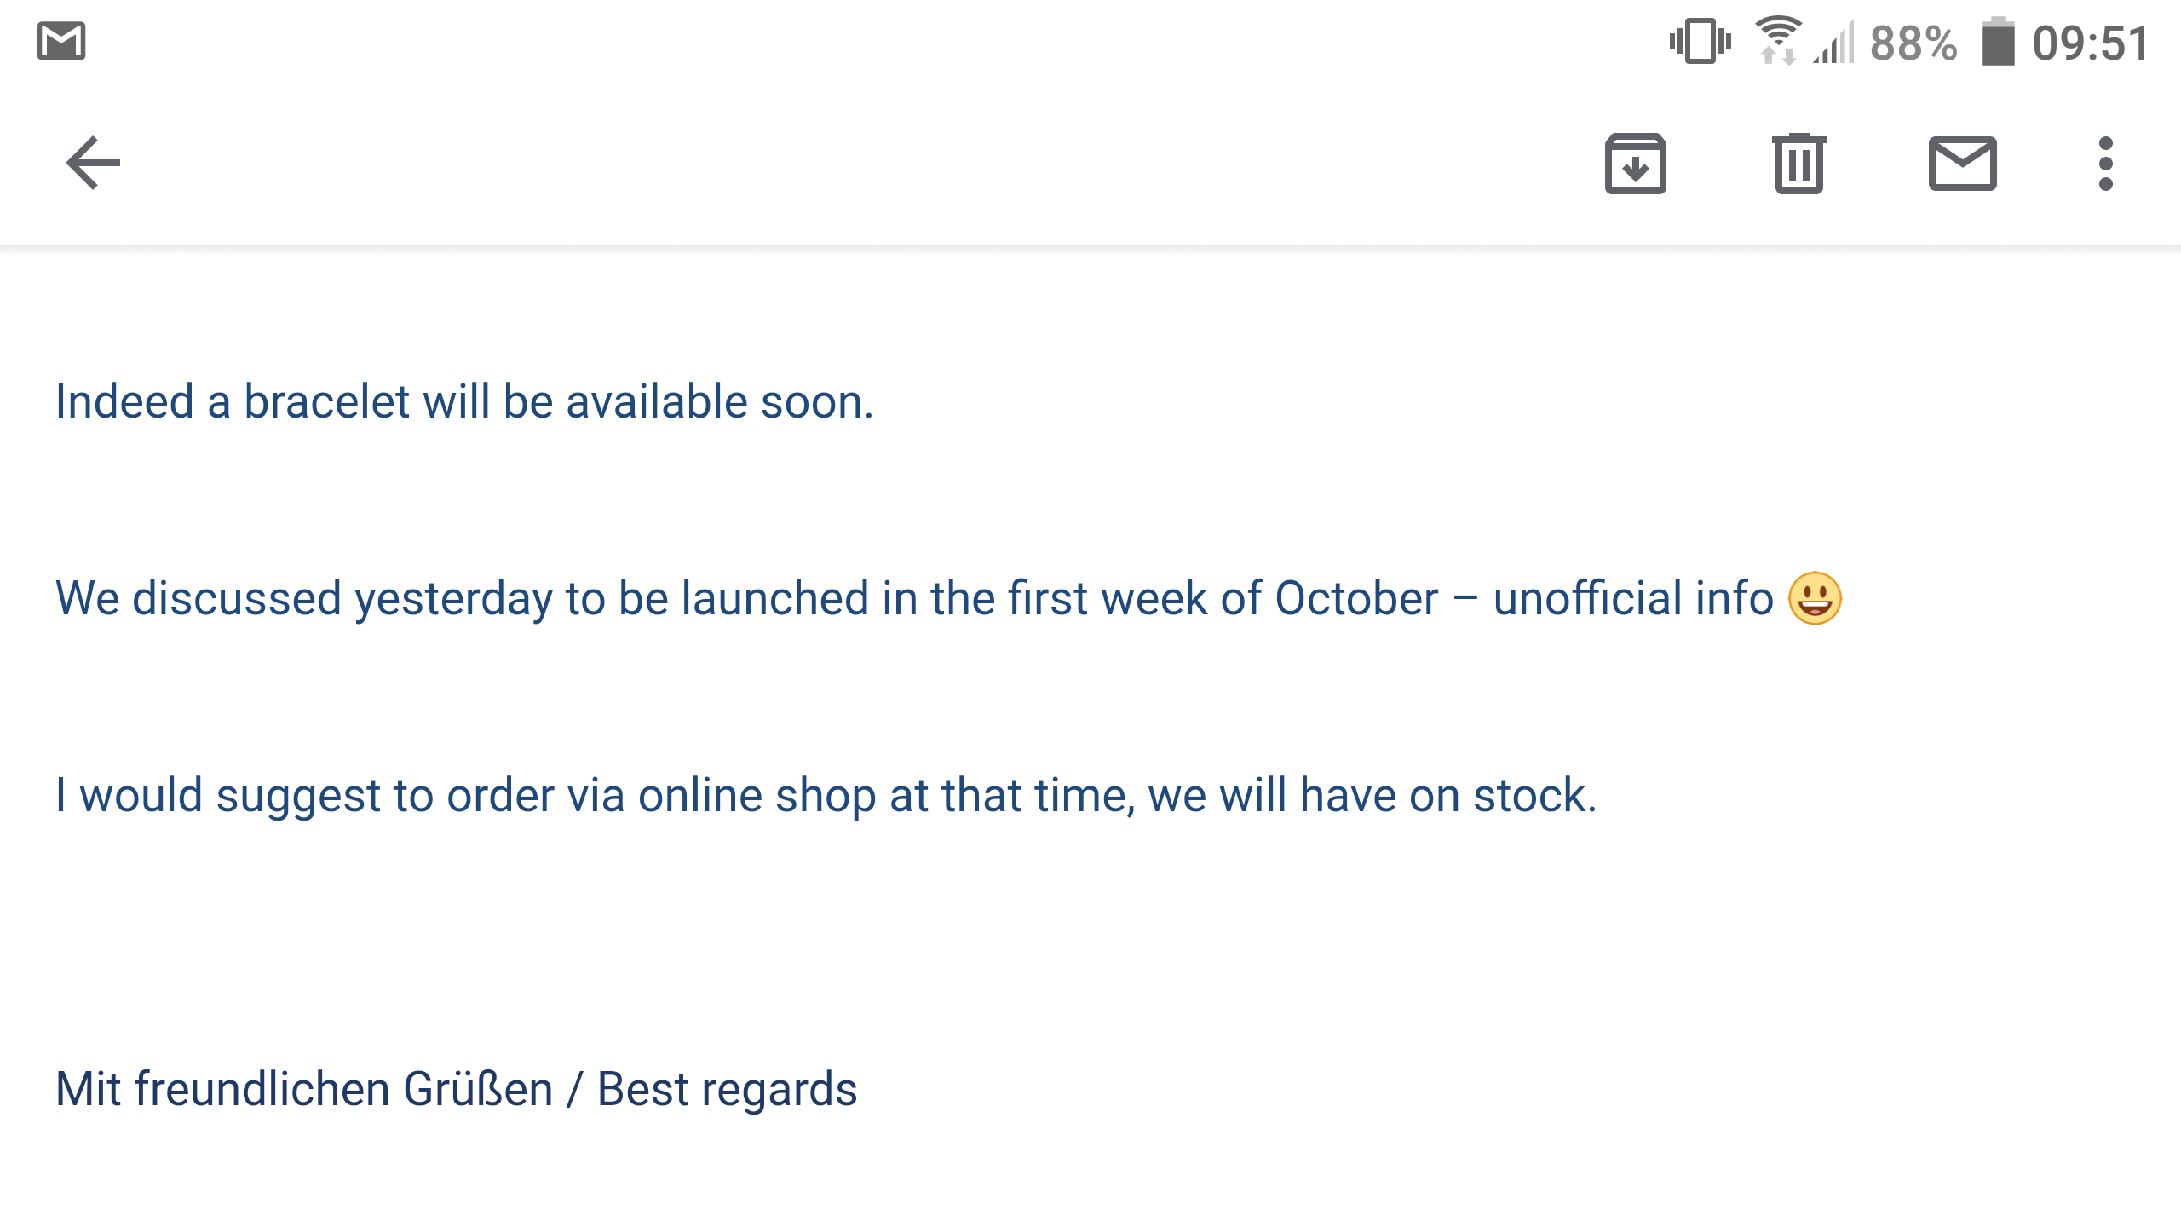Viewport: 2181px width, 1227px height.
Task: Tap the 'Mit freundlichen Grüßen / Best regards' line
Action: tap(456, 1089)
